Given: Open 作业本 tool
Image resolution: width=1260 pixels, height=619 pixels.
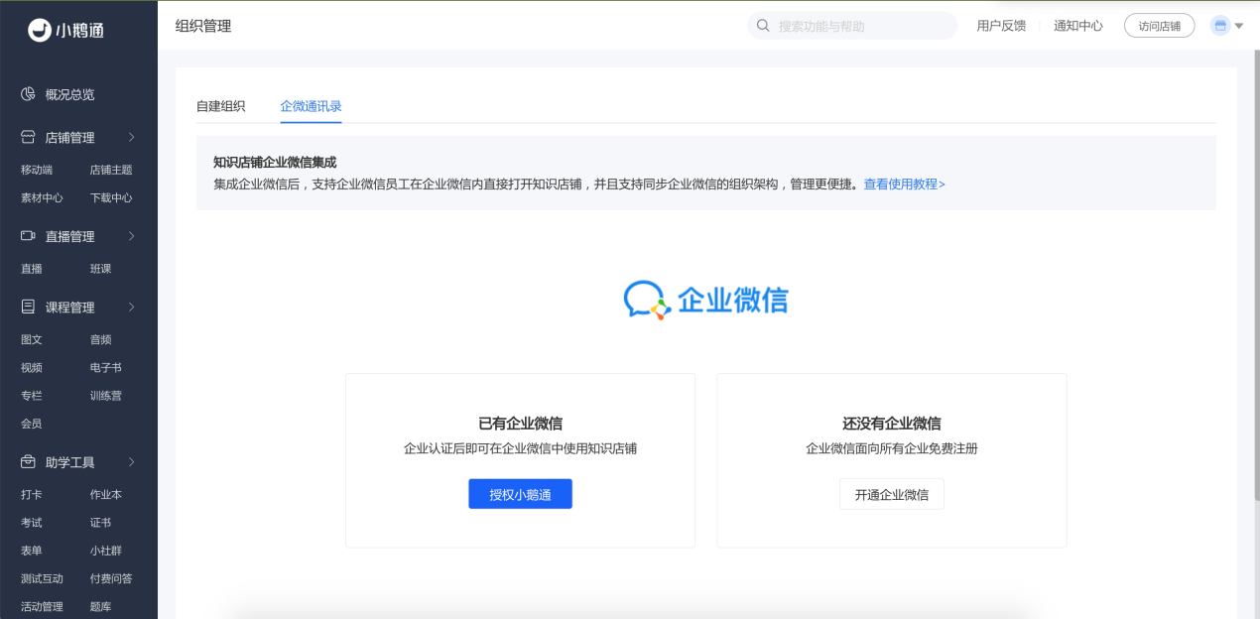Looking at the screenshot, I should pyautogui.click(x=106, y=494).
